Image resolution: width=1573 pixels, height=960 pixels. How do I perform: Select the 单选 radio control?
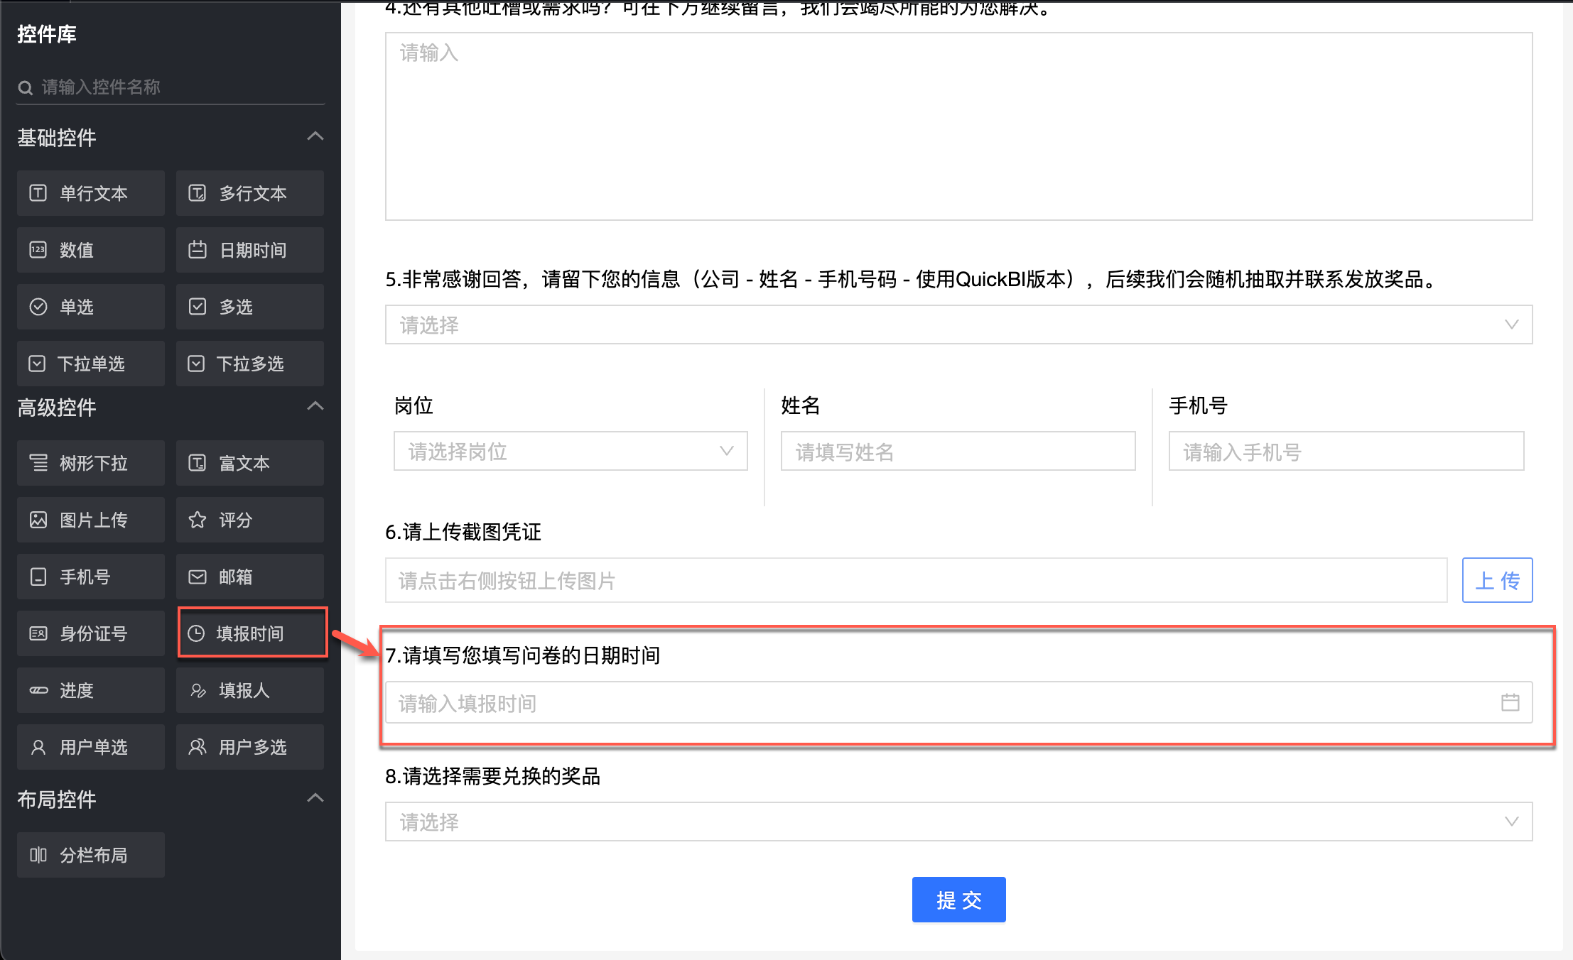(91, 307)
